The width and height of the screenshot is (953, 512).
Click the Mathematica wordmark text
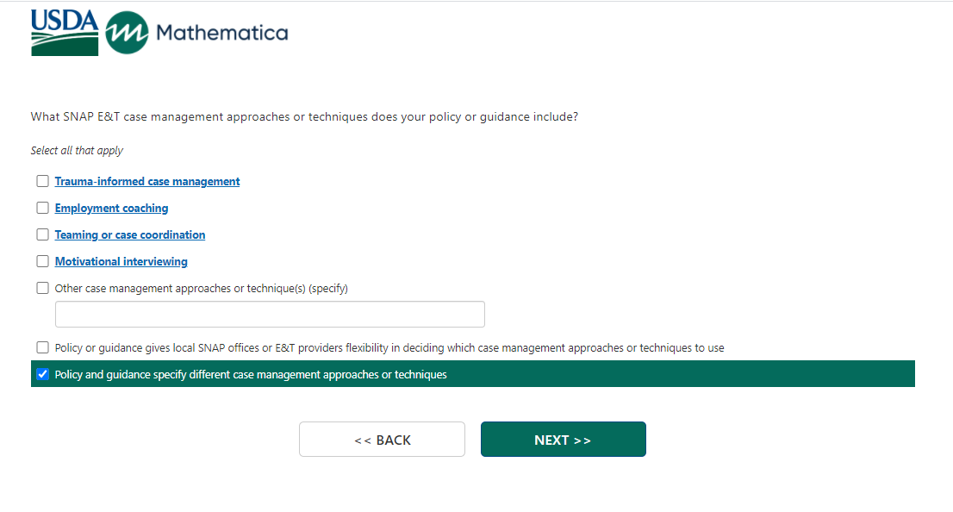pyautogui.click(x=221, y=33)
